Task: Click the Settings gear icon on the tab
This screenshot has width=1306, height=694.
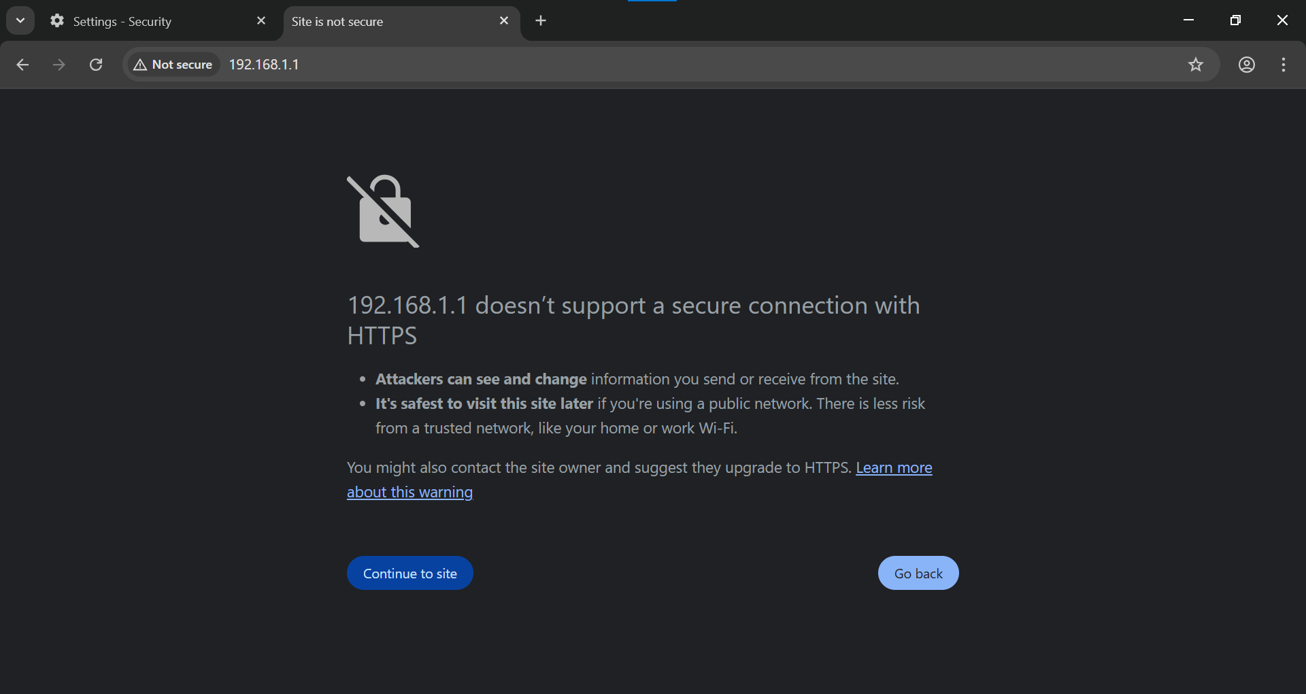Action: click(57, 21)
